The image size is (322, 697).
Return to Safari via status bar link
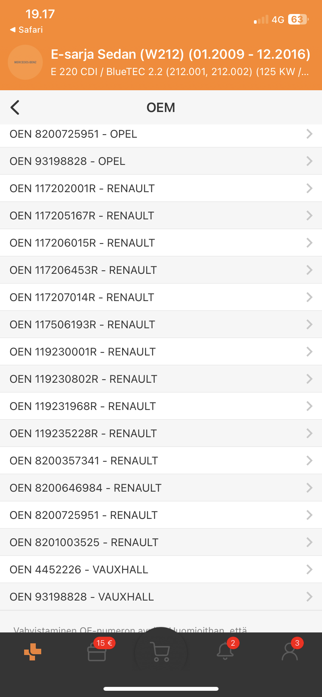[26, 30]
